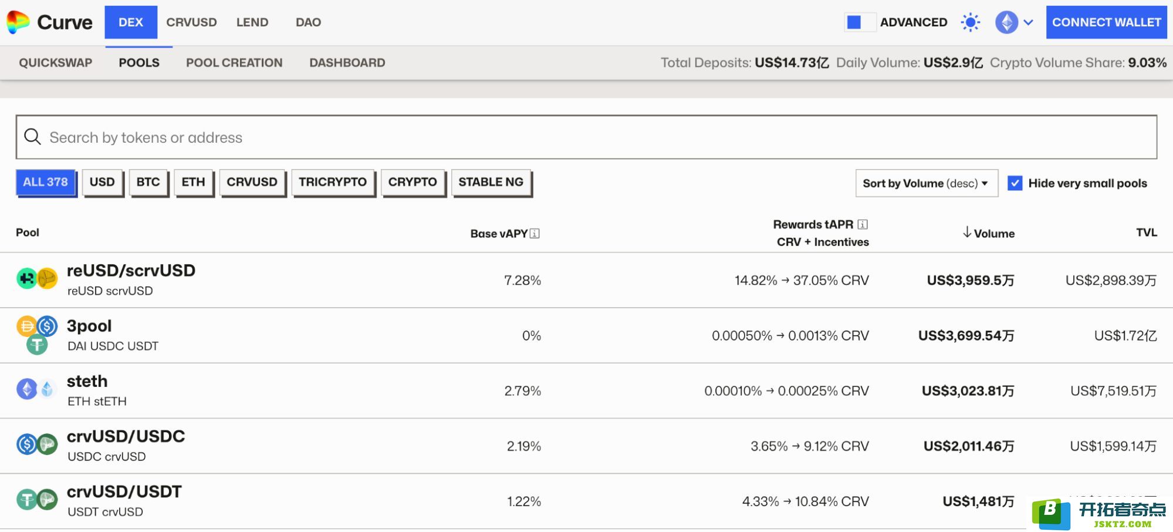Open the DAO tab

308,22
